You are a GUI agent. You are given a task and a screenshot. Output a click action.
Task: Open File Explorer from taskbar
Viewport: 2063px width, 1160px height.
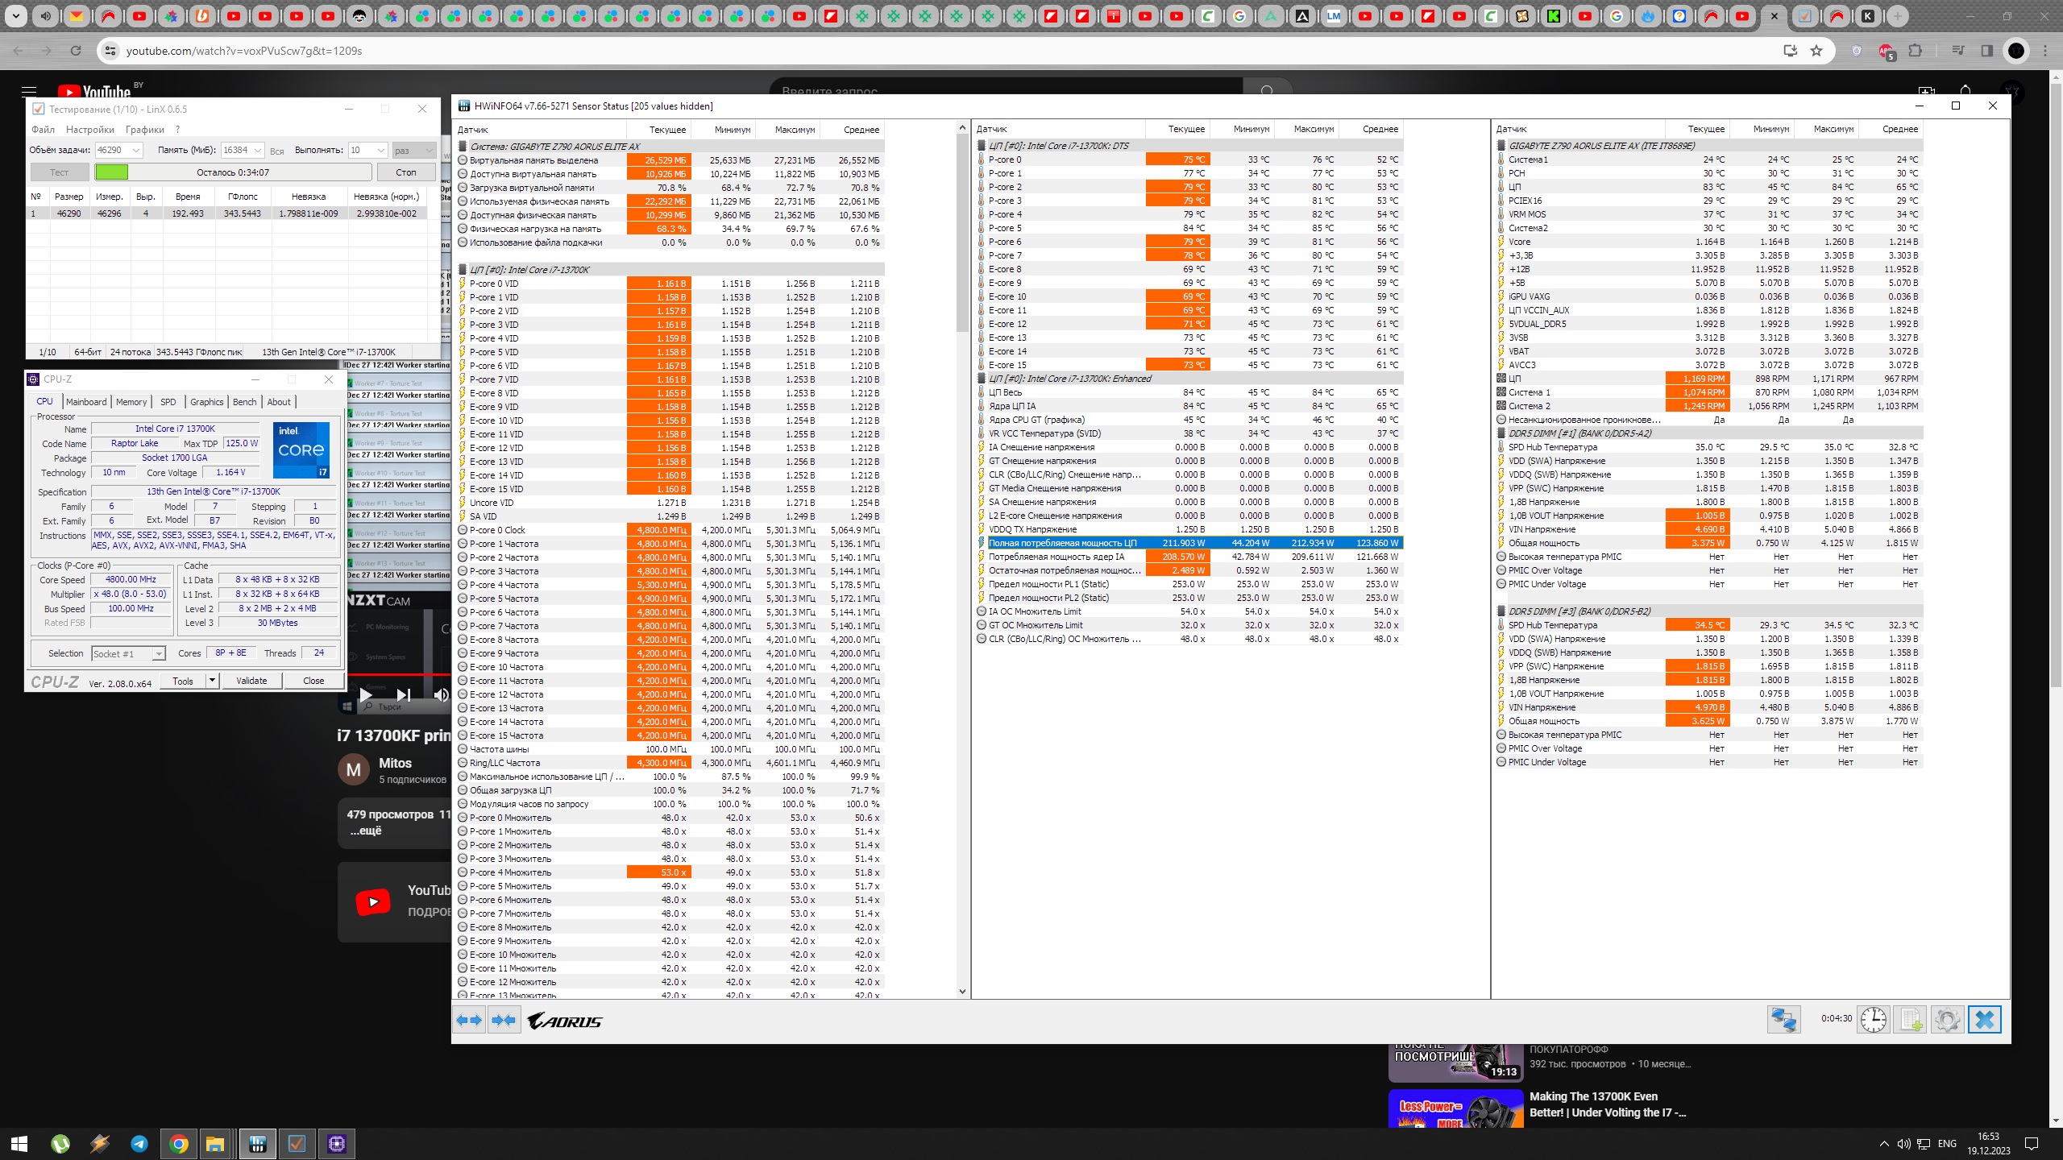[214, 1144]
